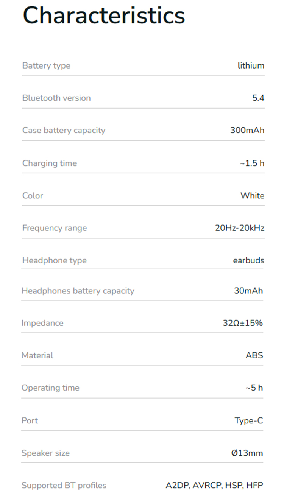
Task: Click the Type-C port value
Action: coord(249,420)
